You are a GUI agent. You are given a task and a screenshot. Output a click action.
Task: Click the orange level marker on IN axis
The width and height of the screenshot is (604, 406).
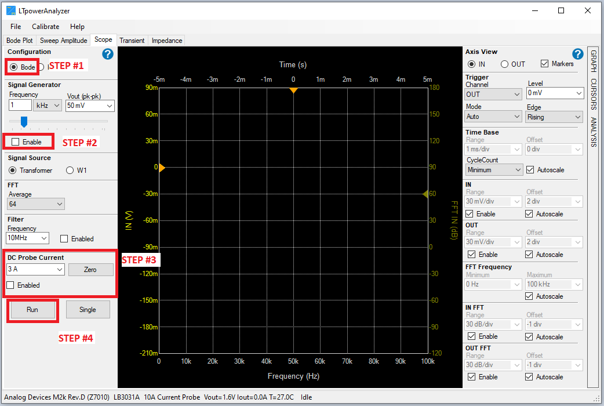pyautogui.click(x=162, y=168)
